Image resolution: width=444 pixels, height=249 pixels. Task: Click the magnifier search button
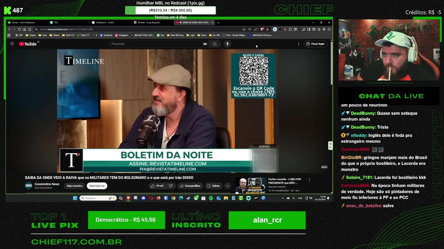[x=215, y=44]
